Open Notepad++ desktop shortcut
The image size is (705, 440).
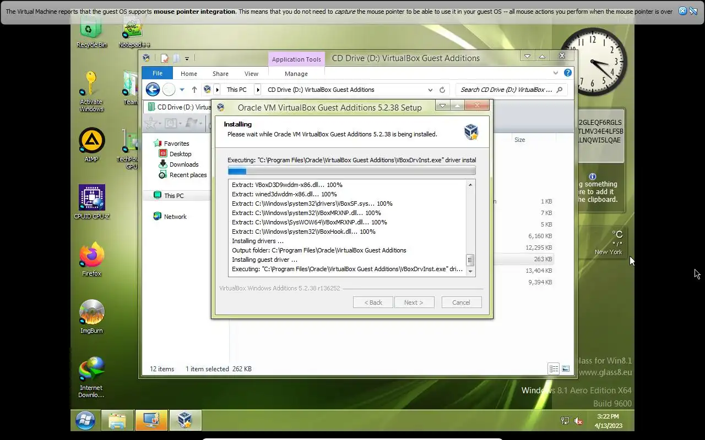[x=134, y=32]
